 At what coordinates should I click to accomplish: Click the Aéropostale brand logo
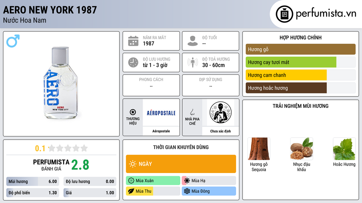161,113
